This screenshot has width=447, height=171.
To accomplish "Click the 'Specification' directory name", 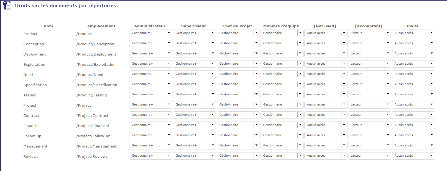I will 35,85.
